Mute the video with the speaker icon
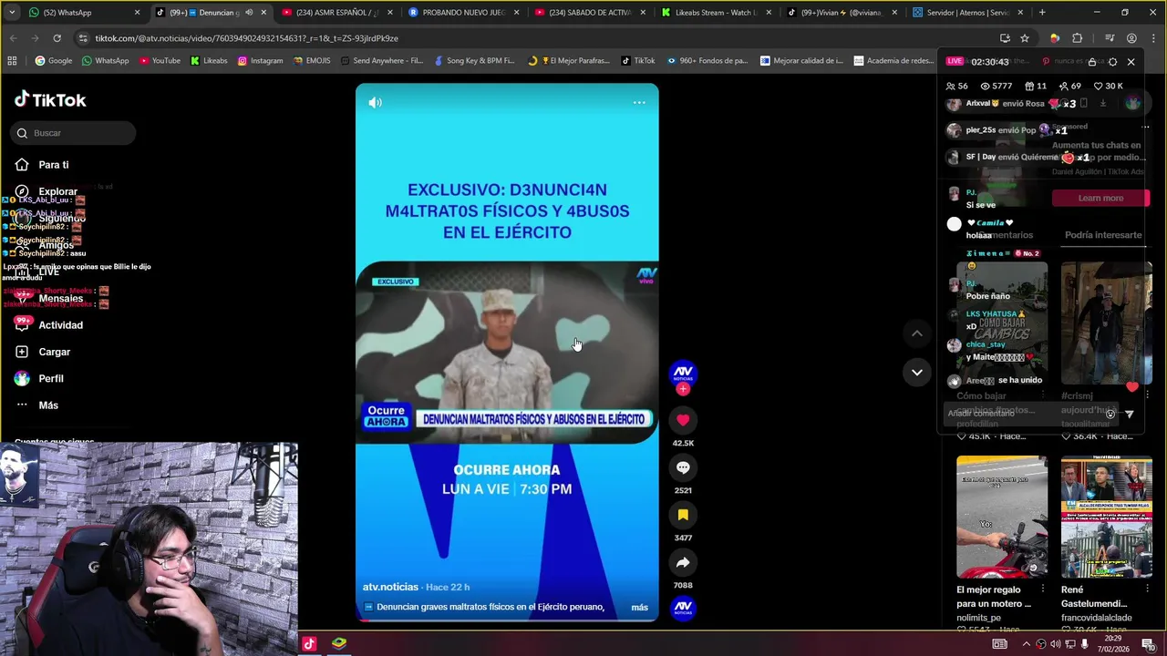This screenshot has width=1167, height=656. [375, 103]
